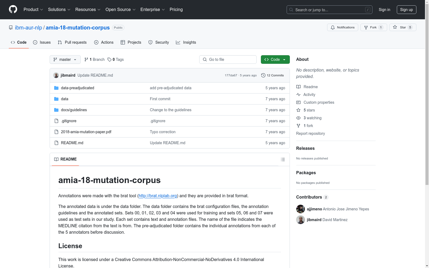This screenshot has width=429, height=268.
Task: Click the eye icon beside 3 watching
Action: point(298,118)
